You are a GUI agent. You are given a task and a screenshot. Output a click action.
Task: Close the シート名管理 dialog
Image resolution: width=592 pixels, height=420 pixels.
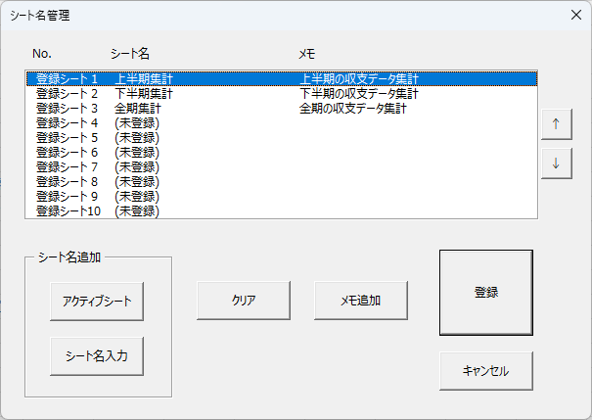[x=575, y=16]
